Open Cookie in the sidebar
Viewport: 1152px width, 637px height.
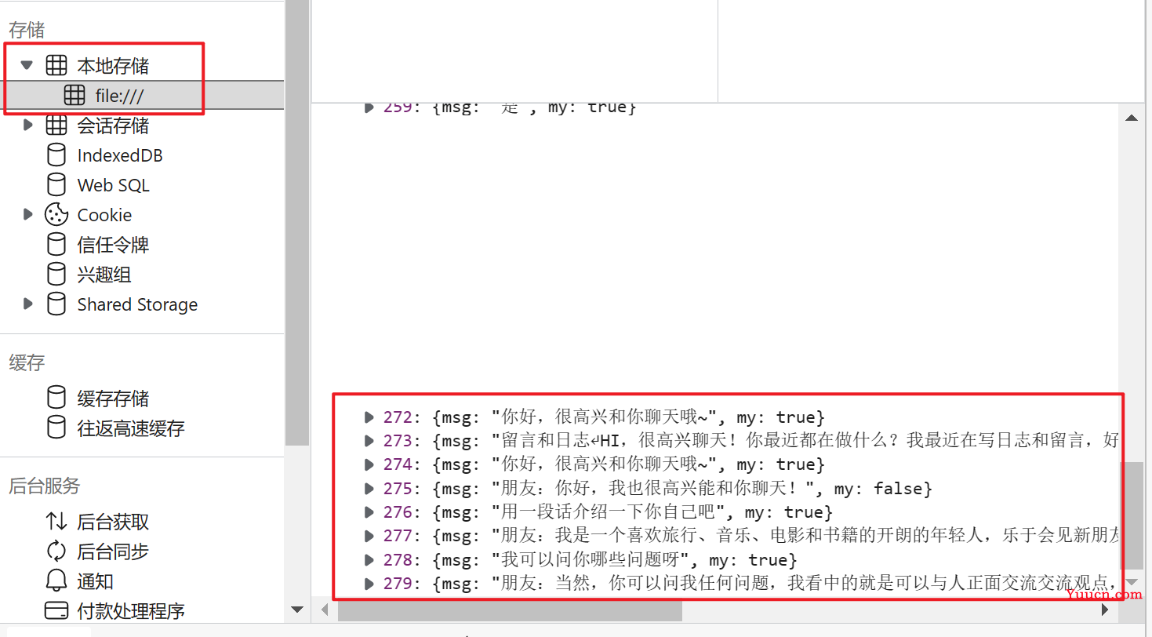(x=104, y=215)
